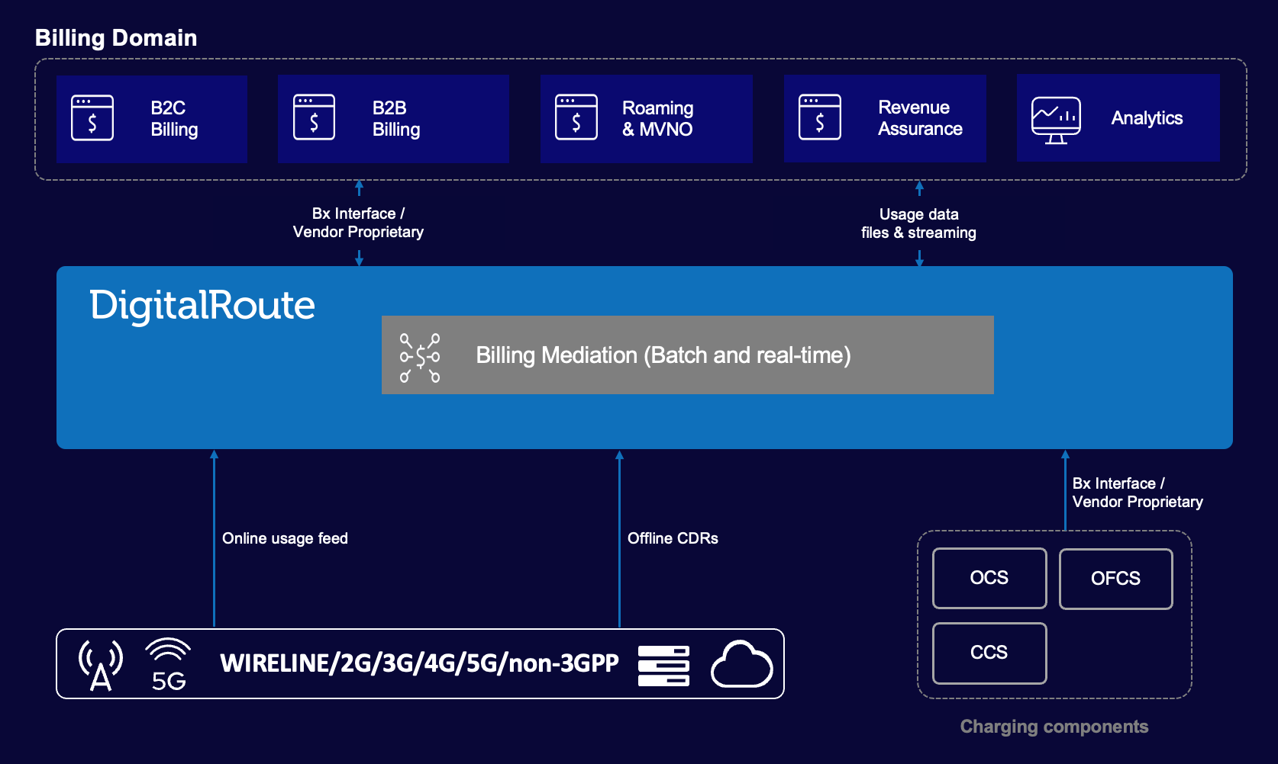Screen dimensions: 1278x764
Task: Click the Roaming & MVNO dollar icon
Action: pyautogui.click(x=576, y=118)
